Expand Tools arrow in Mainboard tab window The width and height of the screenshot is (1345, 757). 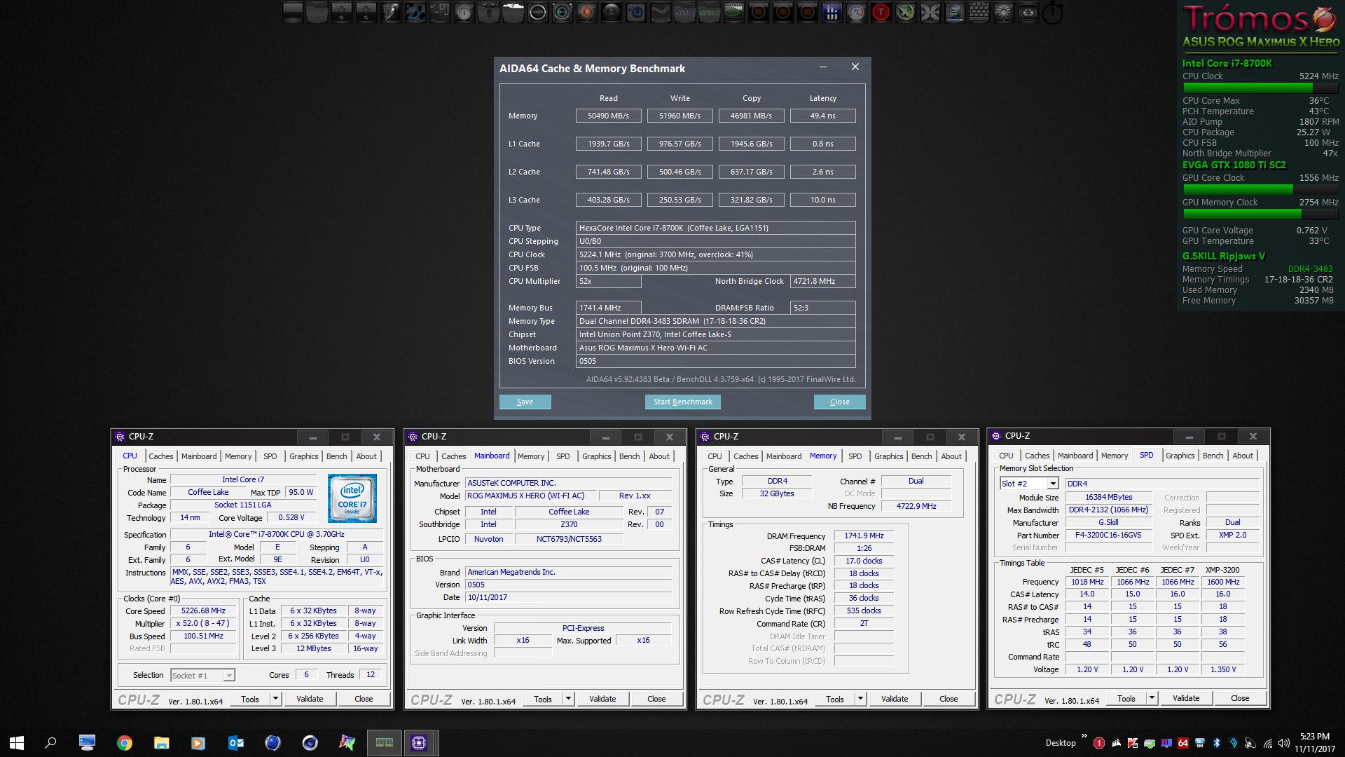tap(568, 699)
